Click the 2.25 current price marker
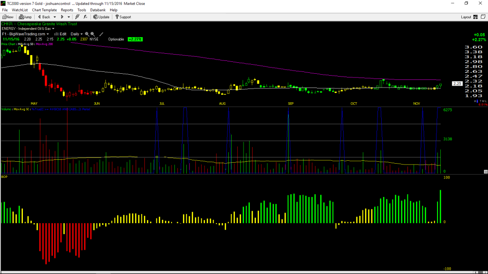The height and width of the screenshot is (274, 488). [457, 84]
